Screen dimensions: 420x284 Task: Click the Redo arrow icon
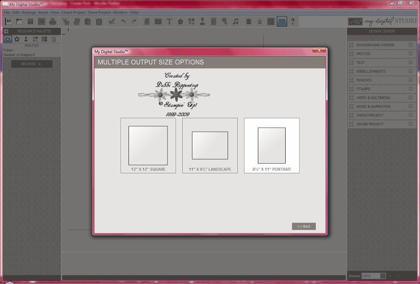coord(134,21)
